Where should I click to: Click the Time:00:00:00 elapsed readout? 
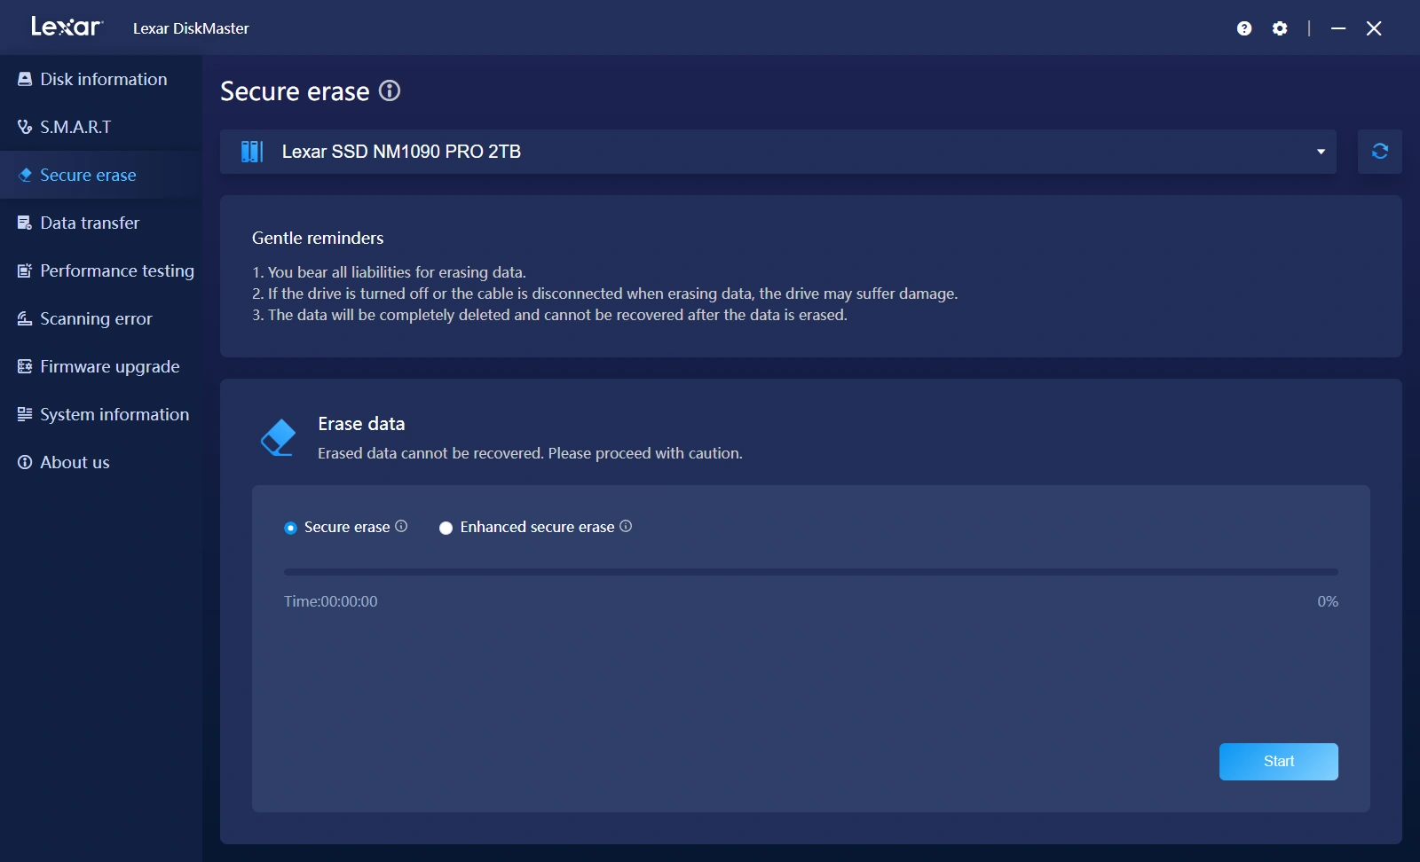331,601
